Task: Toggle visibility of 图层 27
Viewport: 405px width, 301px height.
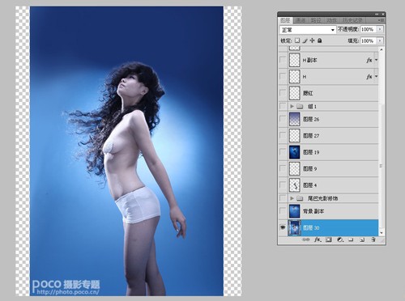Action: tap(283, 136)
